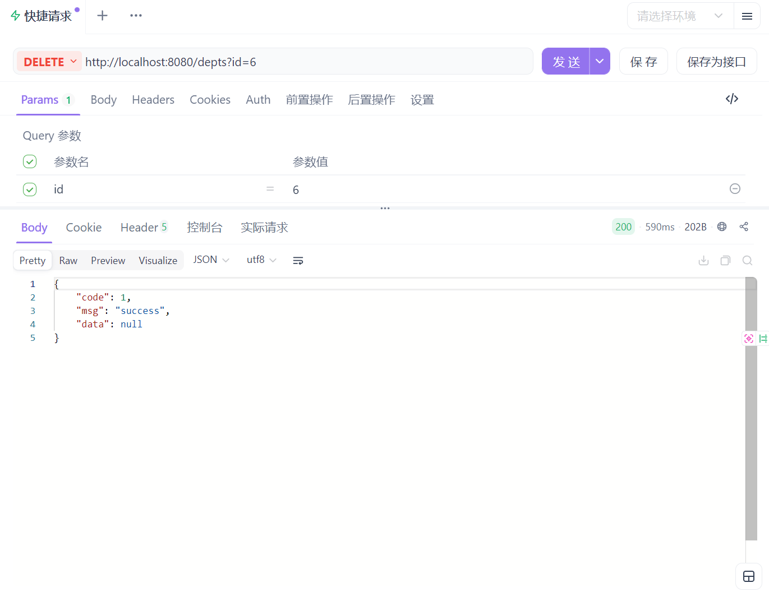Click the parameter value field containing 6

508,189
